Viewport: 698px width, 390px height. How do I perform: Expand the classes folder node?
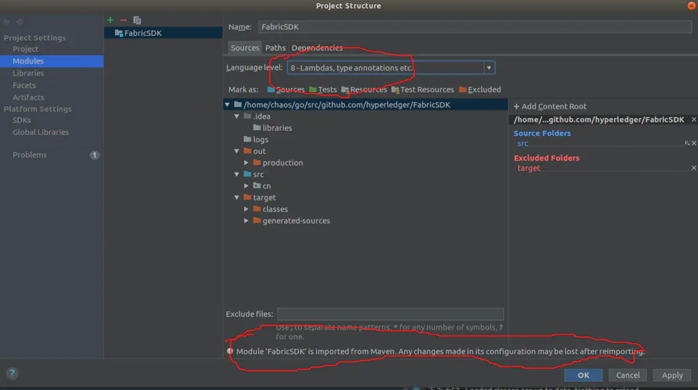247,209
